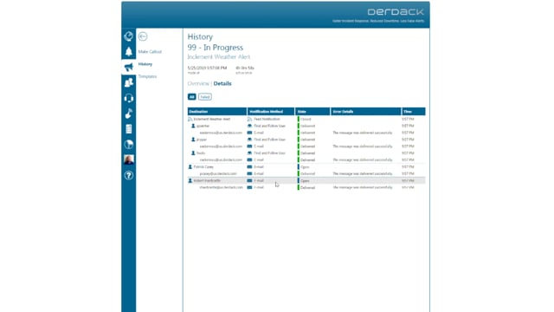Sort by the Error Details column header

[x=365, y=112]
